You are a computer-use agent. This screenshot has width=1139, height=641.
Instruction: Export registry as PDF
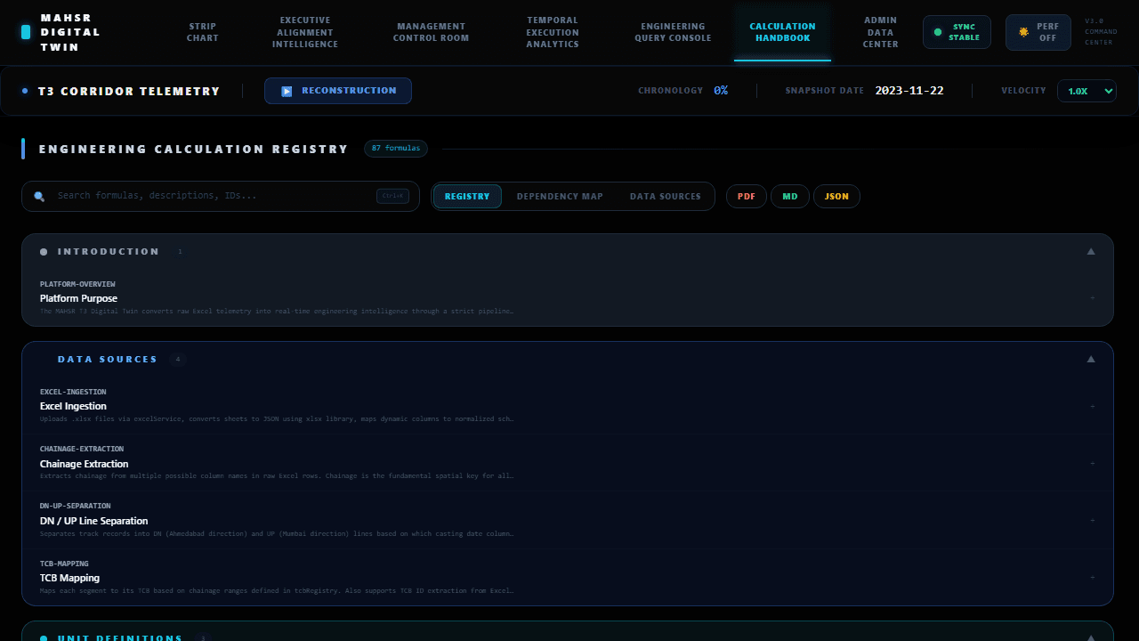pyautogui.click(x=747, y=197)
